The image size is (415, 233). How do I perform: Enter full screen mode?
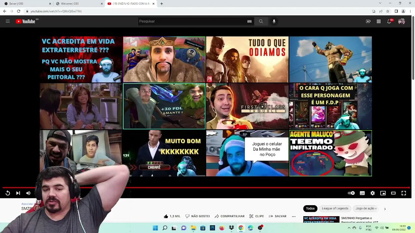tap(404, 193)
